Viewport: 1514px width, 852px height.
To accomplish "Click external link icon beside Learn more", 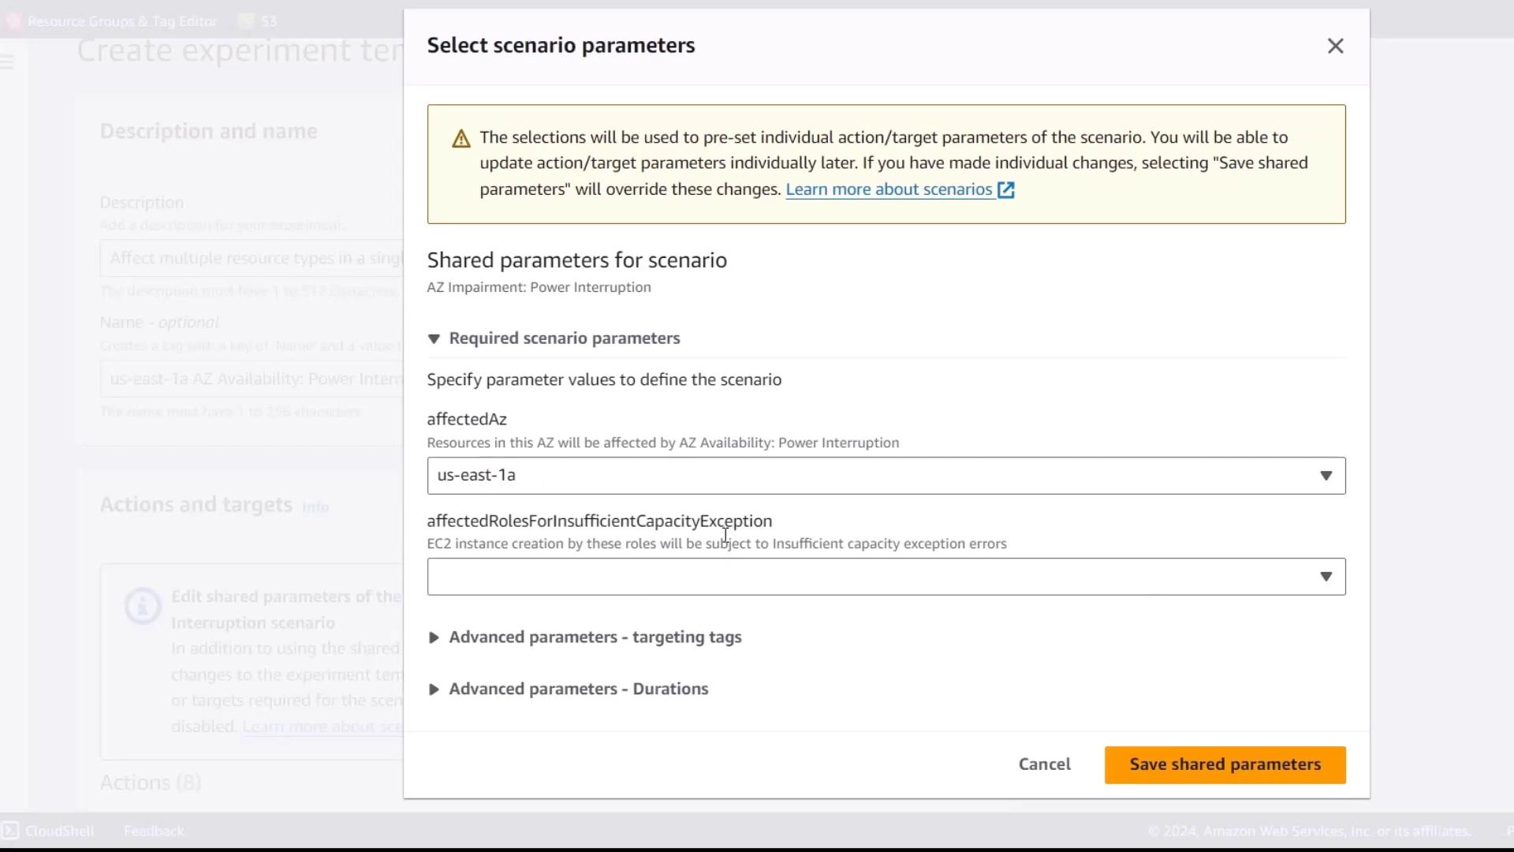I will 1006,190.
